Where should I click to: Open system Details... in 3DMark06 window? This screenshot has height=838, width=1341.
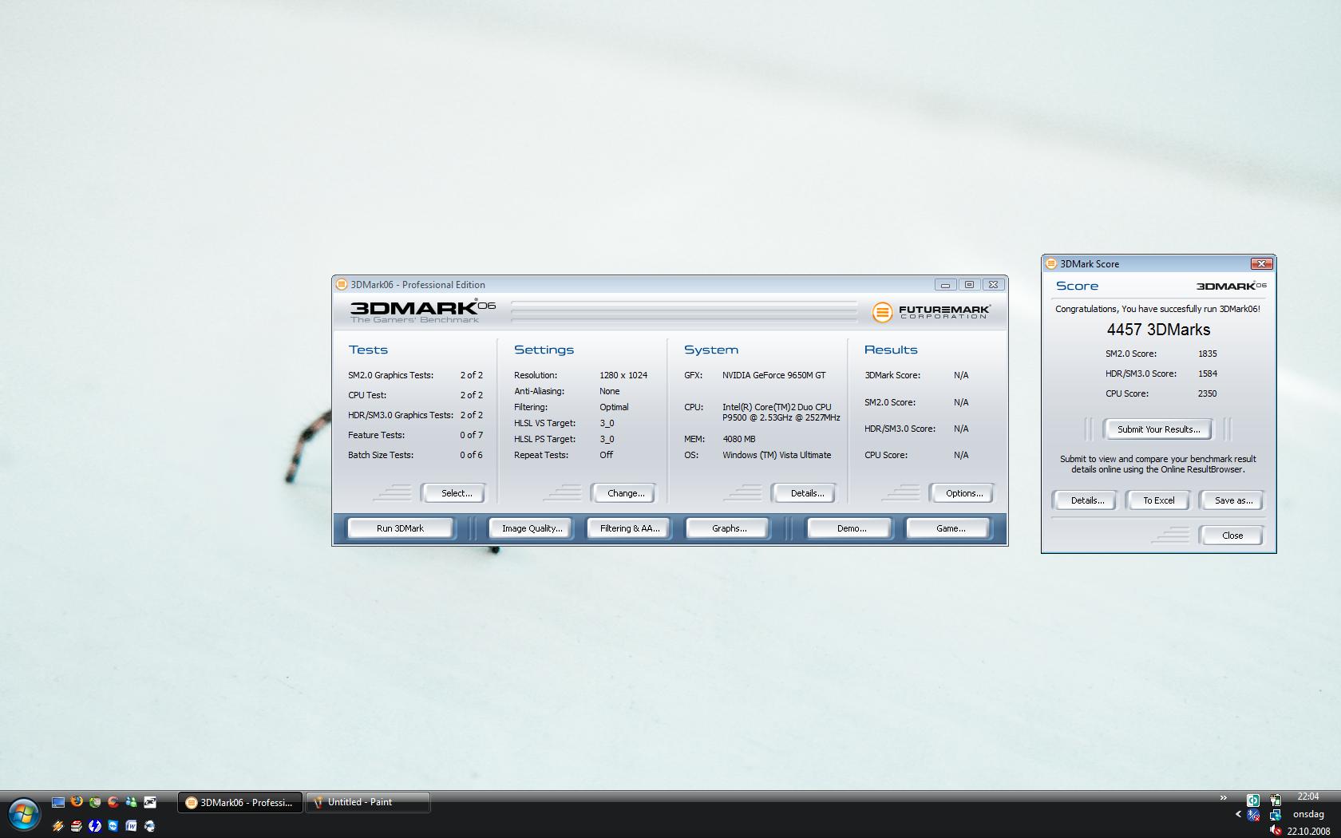pyautogui.click(x=804, y=493)
